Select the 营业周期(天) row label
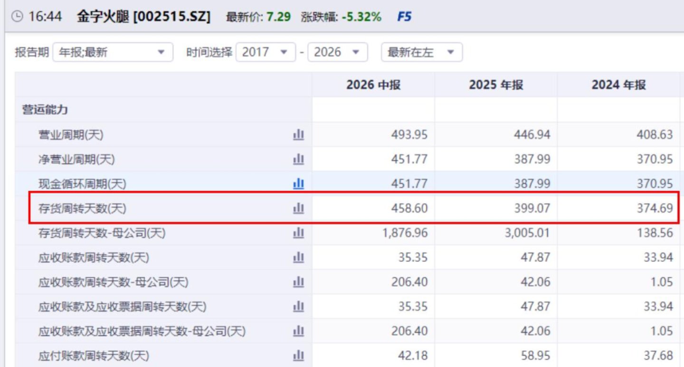 (71, 135)
